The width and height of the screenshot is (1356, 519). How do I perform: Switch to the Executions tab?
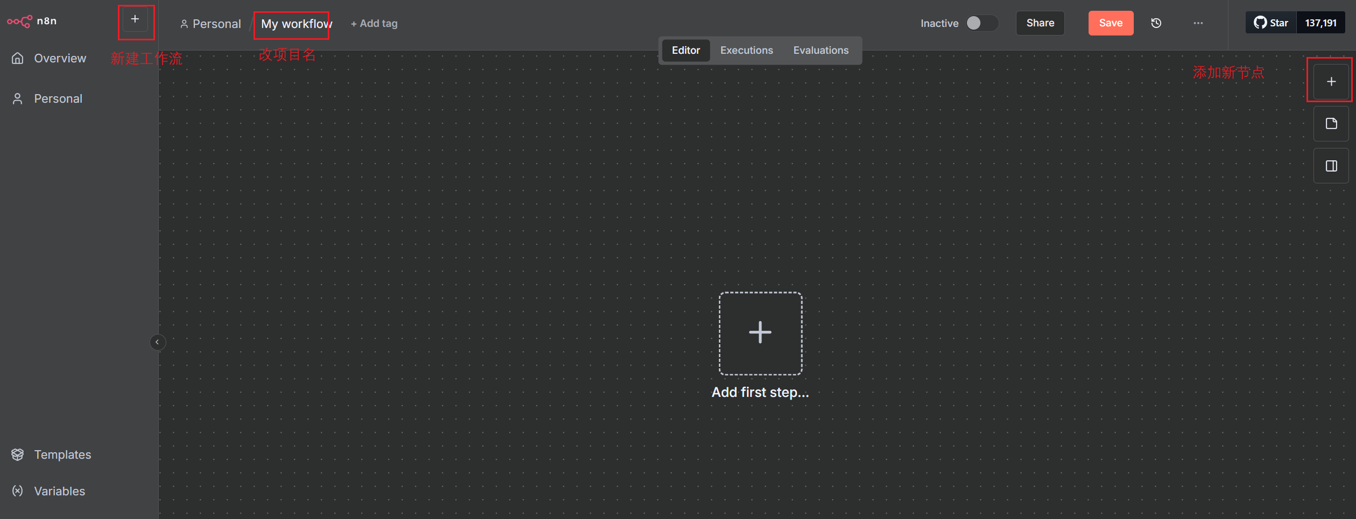[x=746, y=51]
